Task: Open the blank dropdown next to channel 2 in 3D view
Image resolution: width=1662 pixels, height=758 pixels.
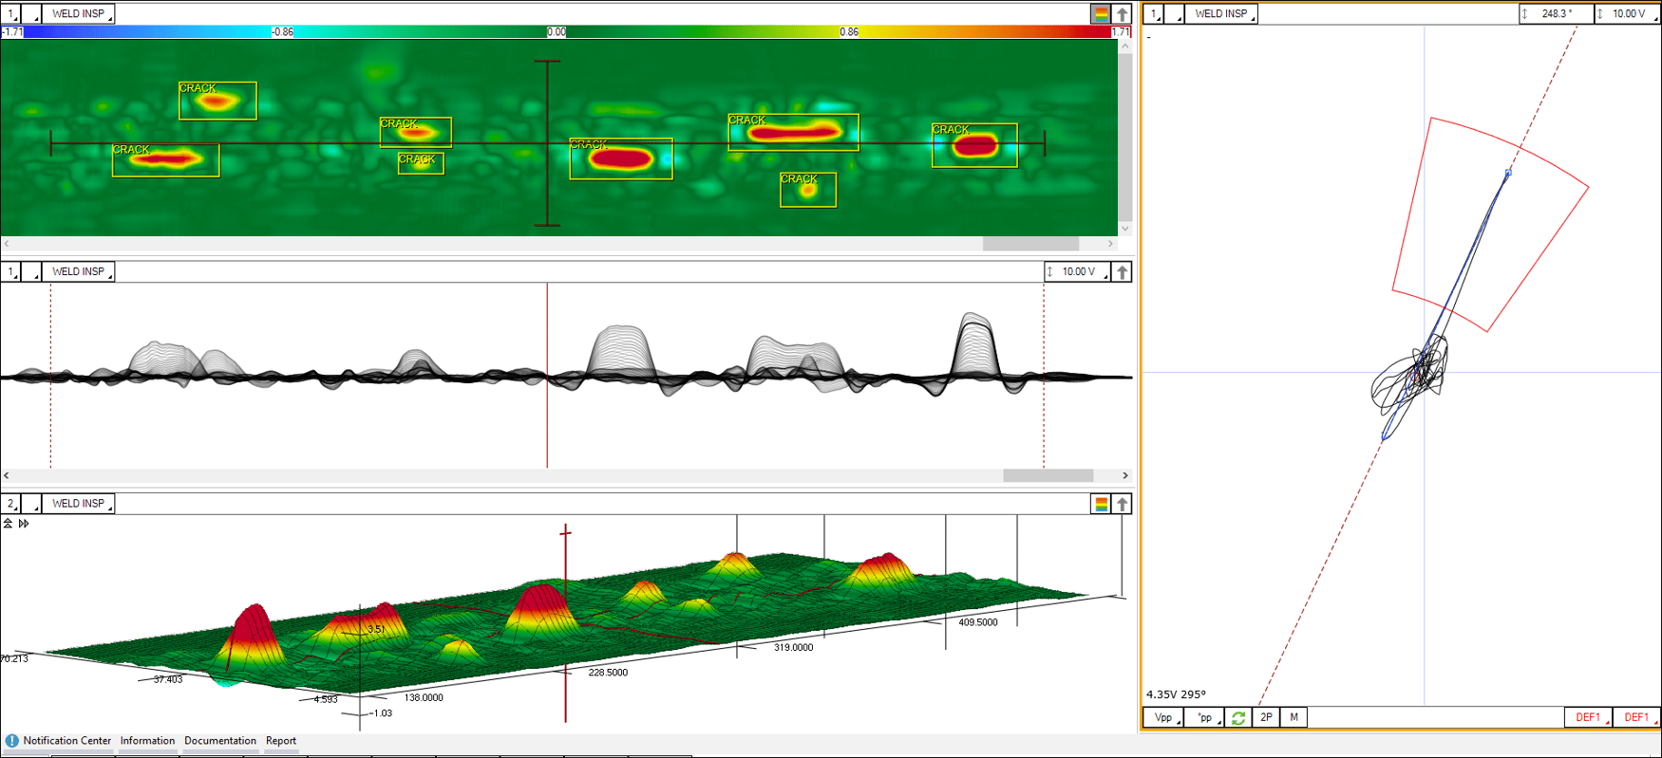Action: coord(31,504)
